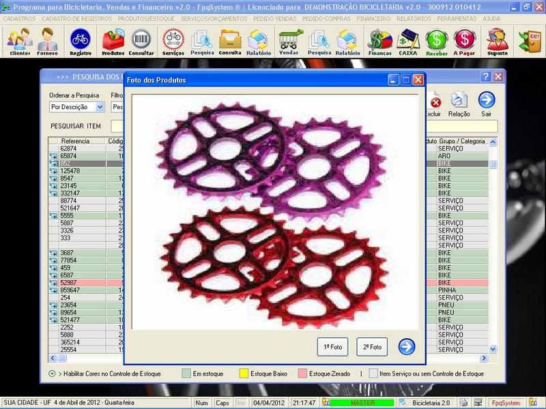Viewport: 546px width, 409px height.
Task: Click the help question mark button
Action: [x=486, y=76]
